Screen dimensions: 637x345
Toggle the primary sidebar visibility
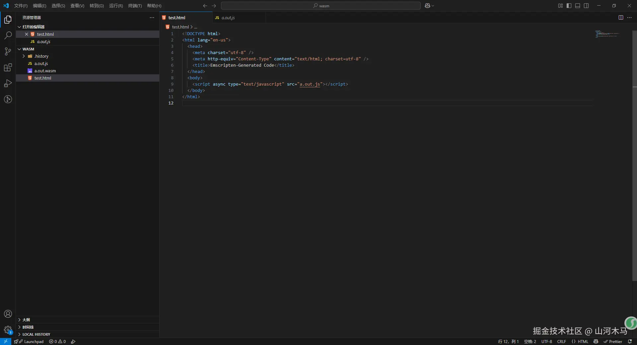569,6
